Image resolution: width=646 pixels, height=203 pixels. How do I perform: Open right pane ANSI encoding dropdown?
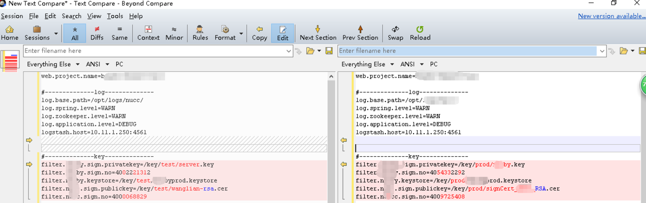click(x=413, y=64)
